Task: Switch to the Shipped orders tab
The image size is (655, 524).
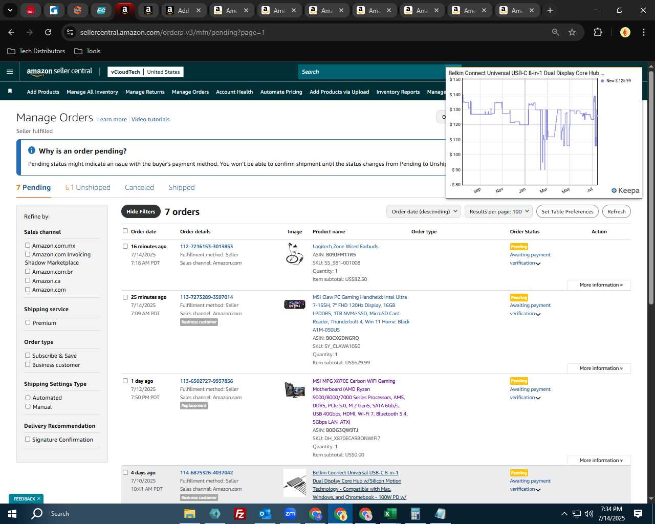Action: [x=182, y=187]
